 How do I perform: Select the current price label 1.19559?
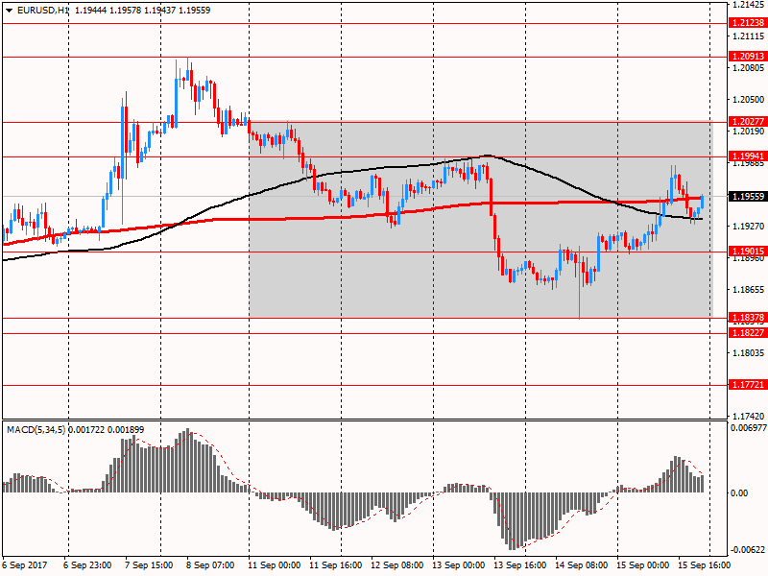748,197
